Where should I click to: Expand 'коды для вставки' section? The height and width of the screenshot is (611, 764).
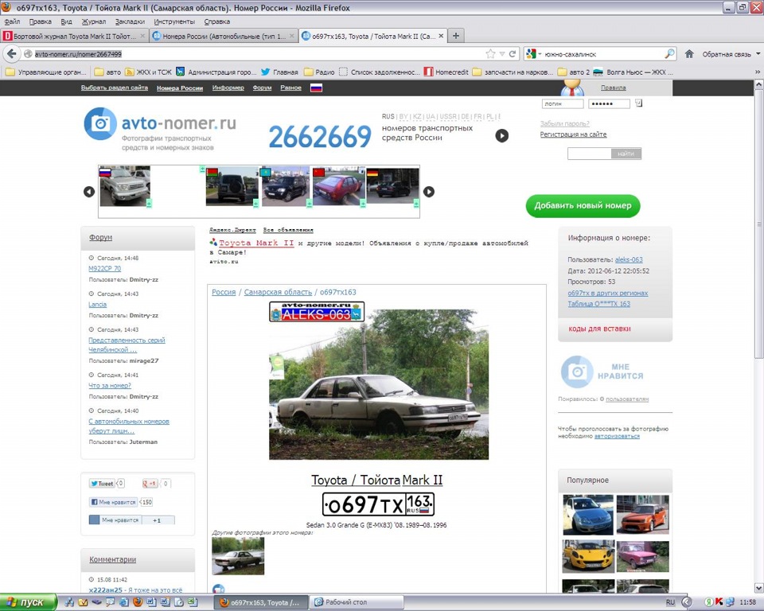coord(599,329)
